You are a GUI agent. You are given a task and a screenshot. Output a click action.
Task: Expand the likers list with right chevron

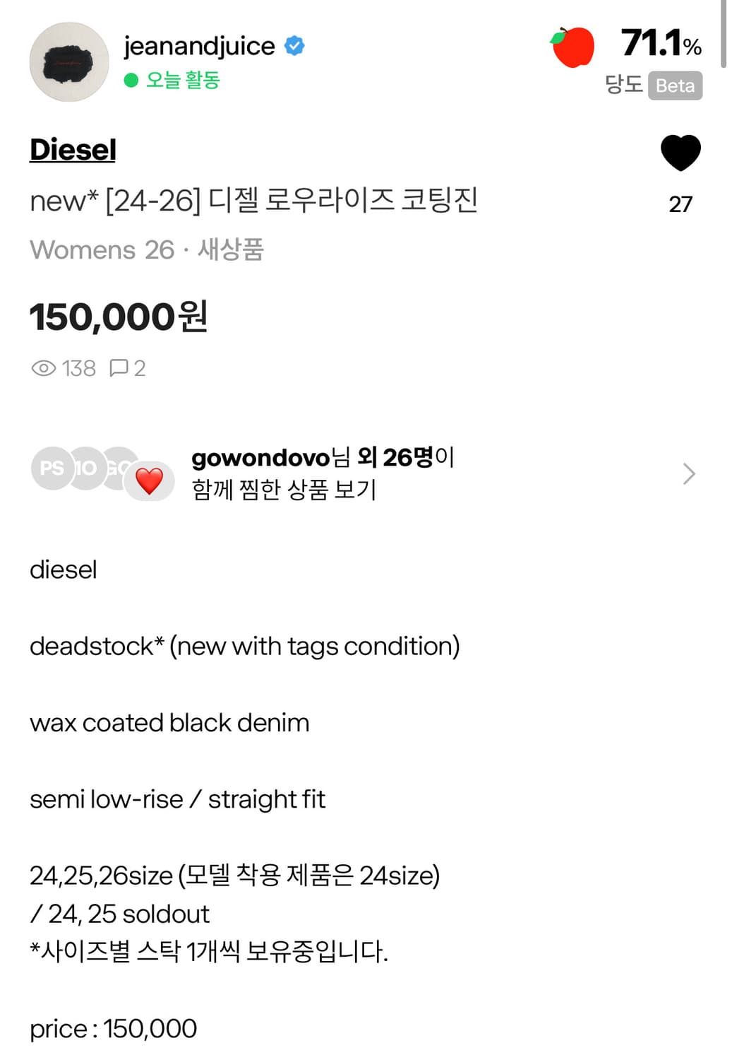[x=689, y=473]
